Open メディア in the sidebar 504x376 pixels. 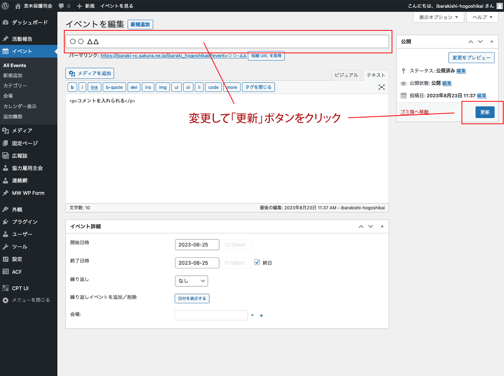point(22,131)
